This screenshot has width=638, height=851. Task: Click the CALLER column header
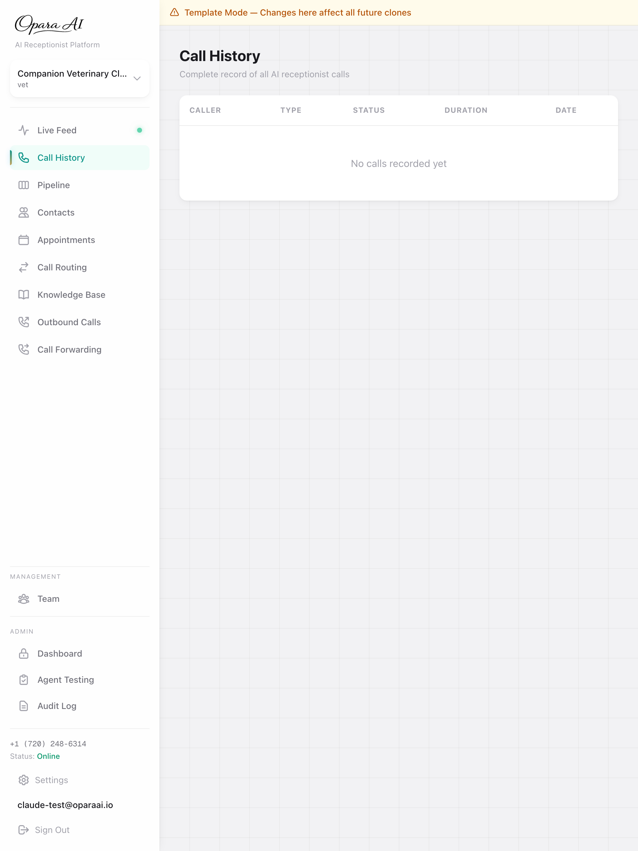(205, 110)
